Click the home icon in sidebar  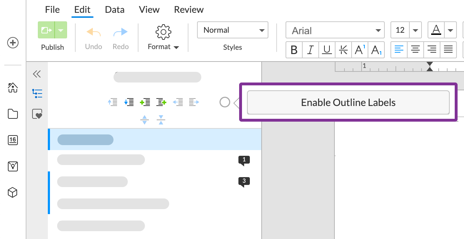click(x=13, y=87)
